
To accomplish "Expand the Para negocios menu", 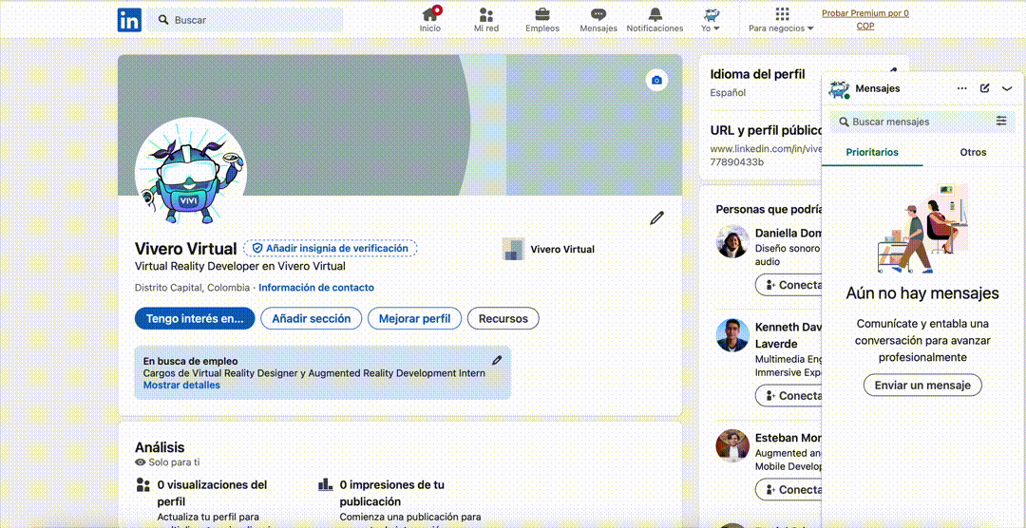I will click(781, 20).
